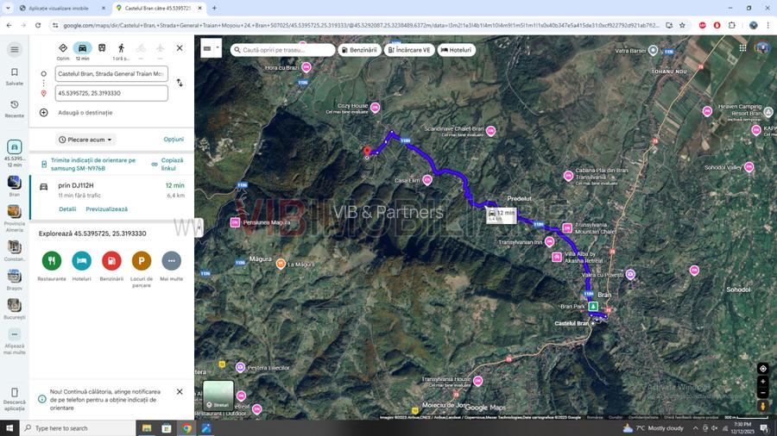Click the 12 min route label on map
The image size is (777, 436).
[x=502, y=215]
